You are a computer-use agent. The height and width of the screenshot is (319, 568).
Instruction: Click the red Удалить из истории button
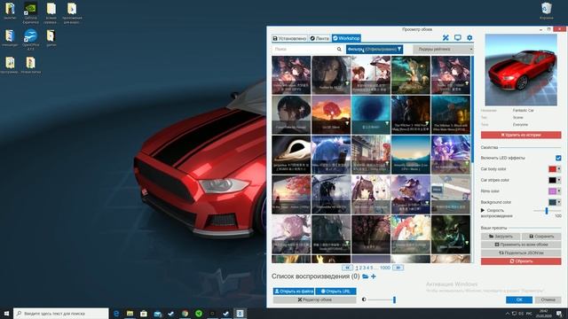[521, 135]
